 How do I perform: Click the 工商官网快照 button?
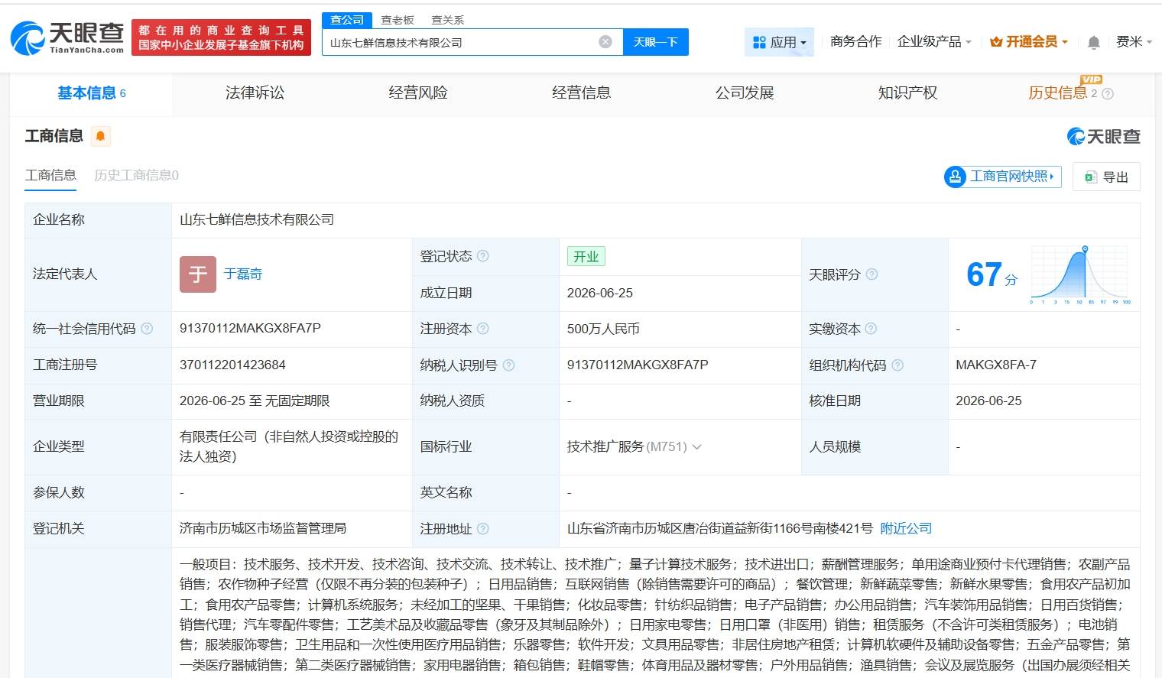(x=1003, y=177)
